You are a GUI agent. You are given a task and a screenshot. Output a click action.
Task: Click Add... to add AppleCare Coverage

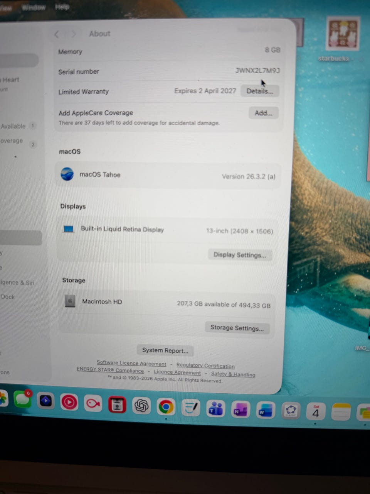[x=263, y=113]
